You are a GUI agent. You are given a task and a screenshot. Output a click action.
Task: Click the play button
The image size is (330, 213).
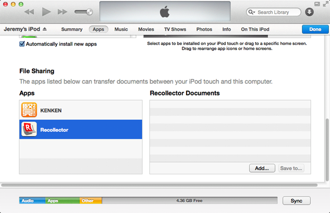pyautogui.click(x=46, y=12)
